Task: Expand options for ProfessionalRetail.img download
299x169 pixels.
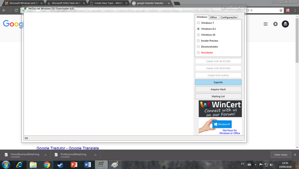Action: coord(95,155)
